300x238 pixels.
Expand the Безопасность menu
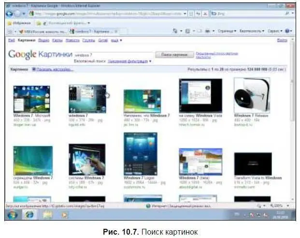click(x=252, y=31)
